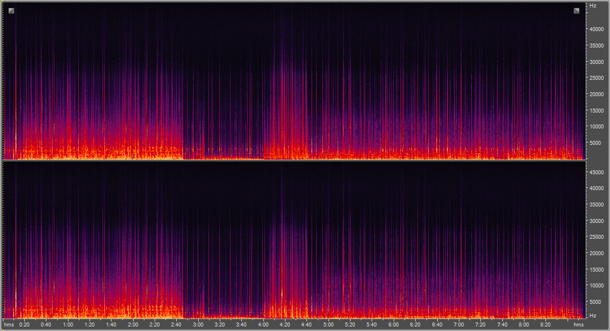Click the 3:00 time ruler label
610x331 pixels.
pos(198,325)
